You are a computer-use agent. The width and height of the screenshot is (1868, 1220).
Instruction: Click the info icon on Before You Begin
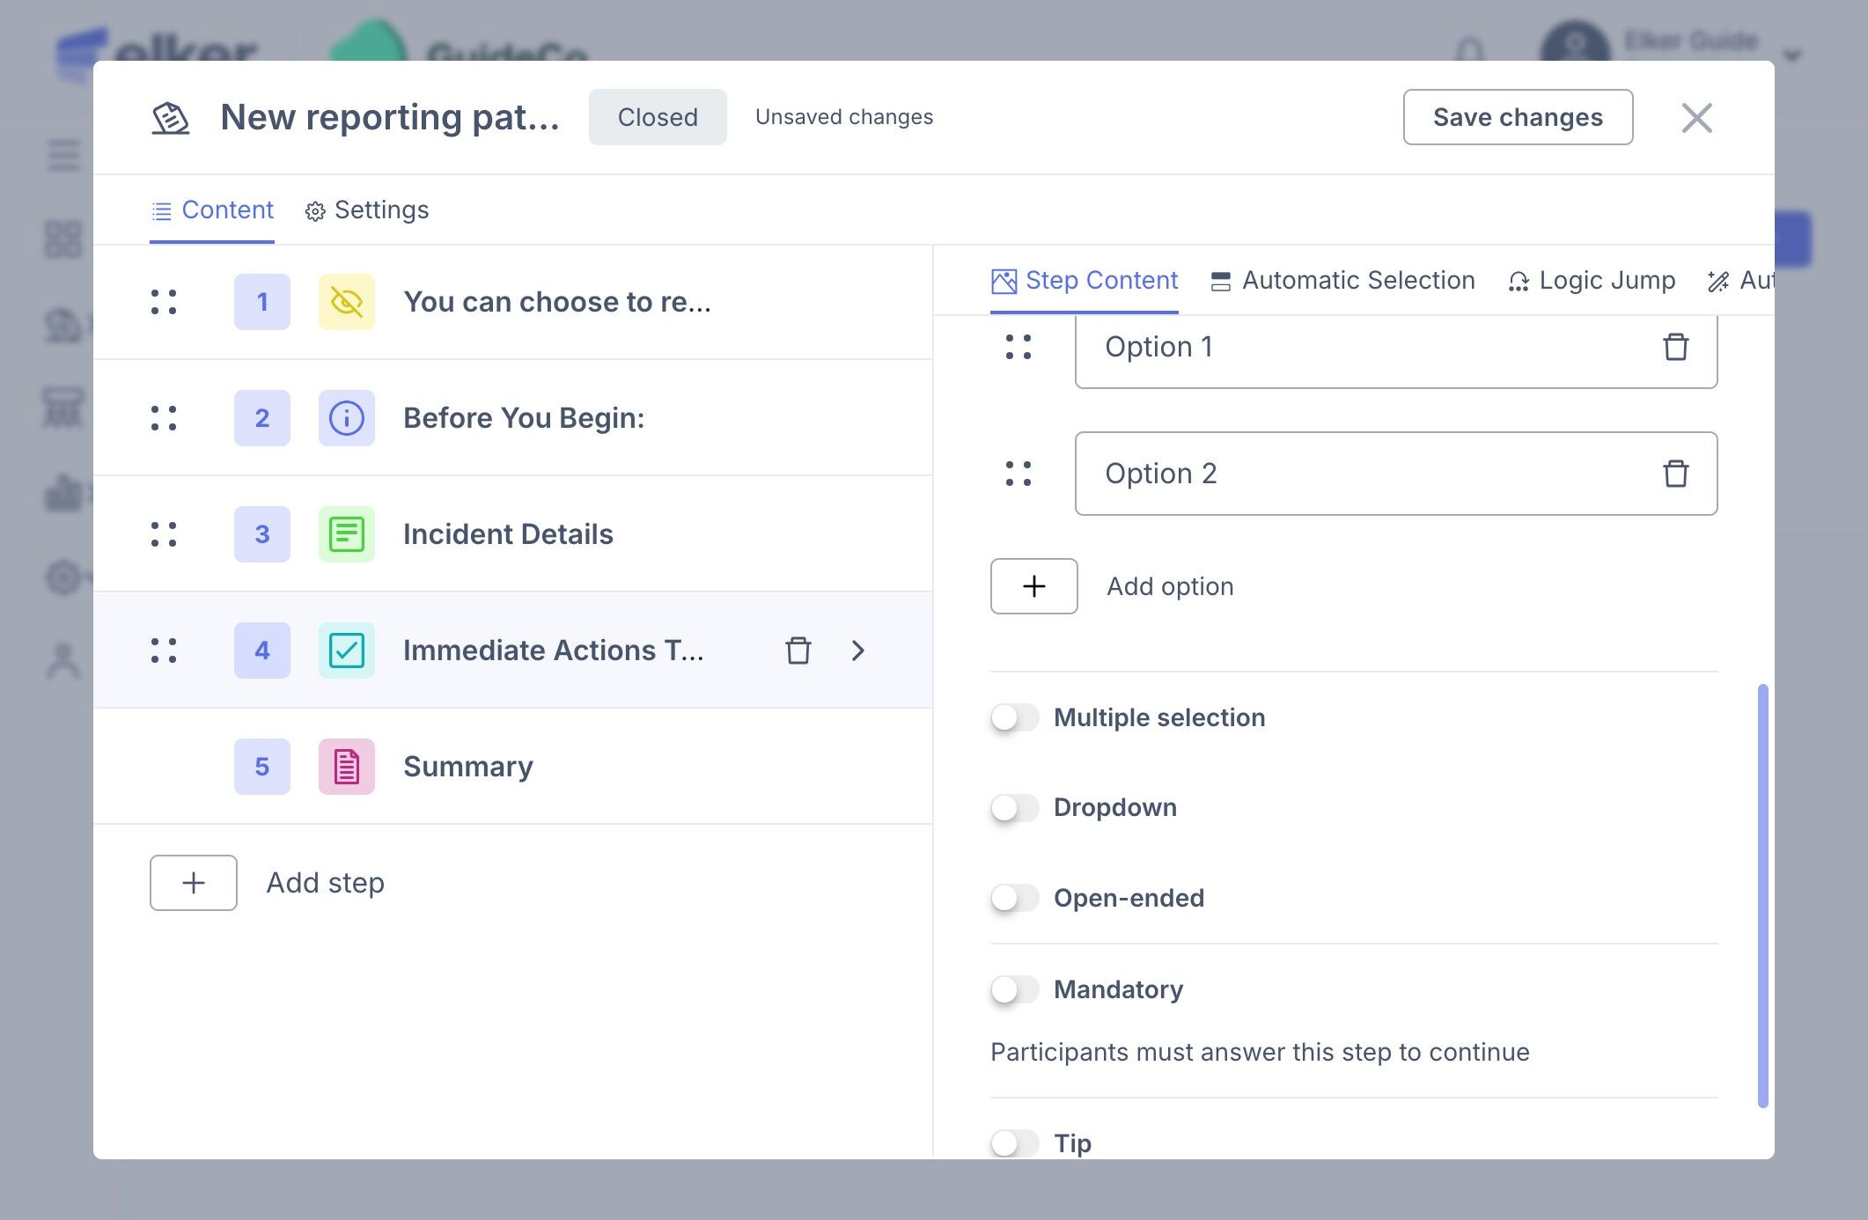coord(346,418)
